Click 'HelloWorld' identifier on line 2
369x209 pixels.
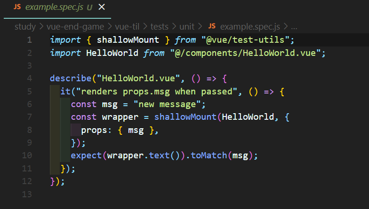click(x=112, y=53)
